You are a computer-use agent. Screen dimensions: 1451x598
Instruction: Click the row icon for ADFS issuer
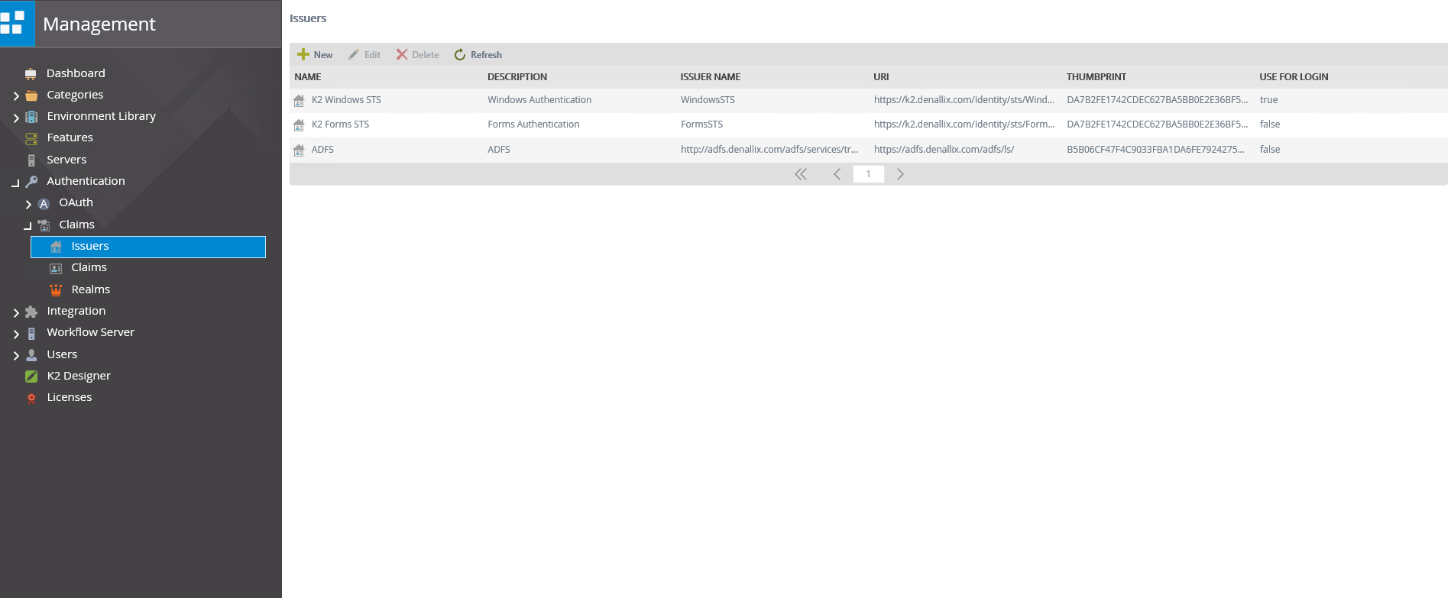click(x=299, y=150)
